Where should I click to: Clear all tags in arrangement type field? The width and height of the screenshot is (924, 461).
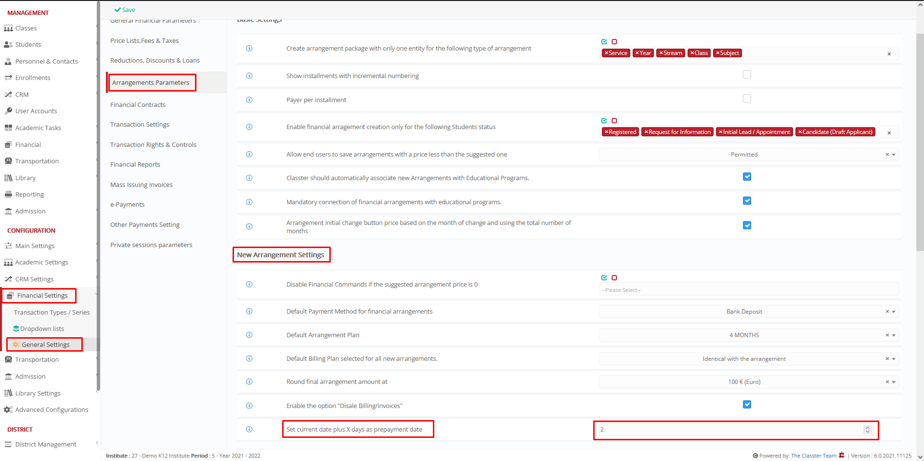click(889, 54)
